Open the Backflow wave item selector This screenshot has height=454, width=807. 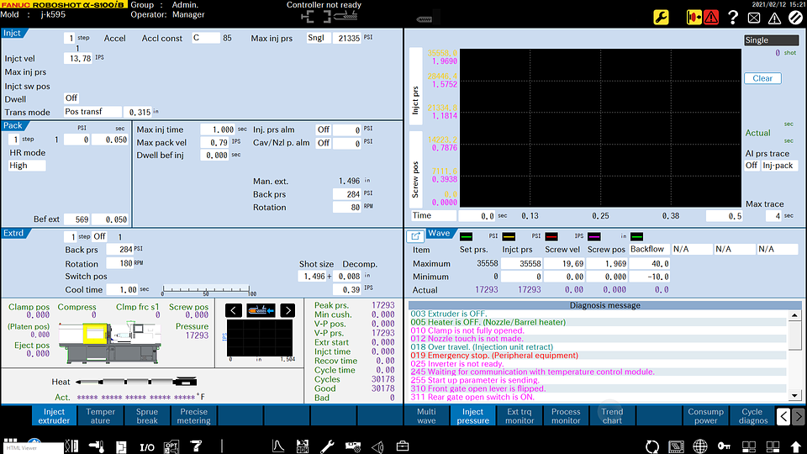coord(650,249)
